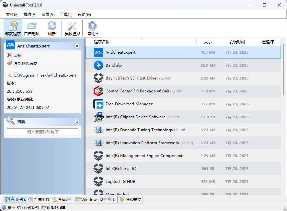
Task: Click the 472 MB size cell
Action: point(208,182)
